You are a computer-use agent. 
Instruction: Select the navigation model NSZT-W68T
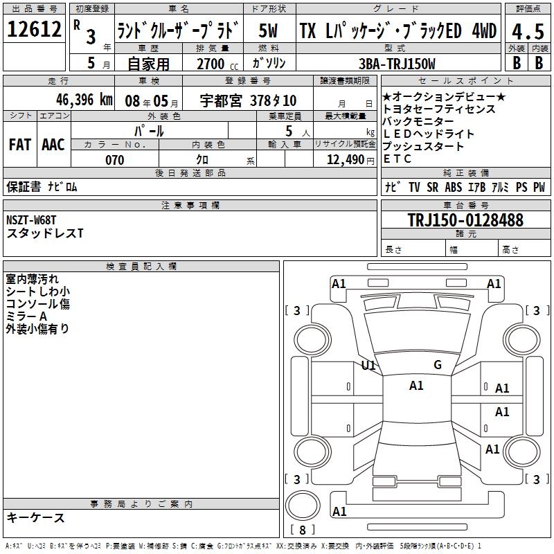point(31,220)
